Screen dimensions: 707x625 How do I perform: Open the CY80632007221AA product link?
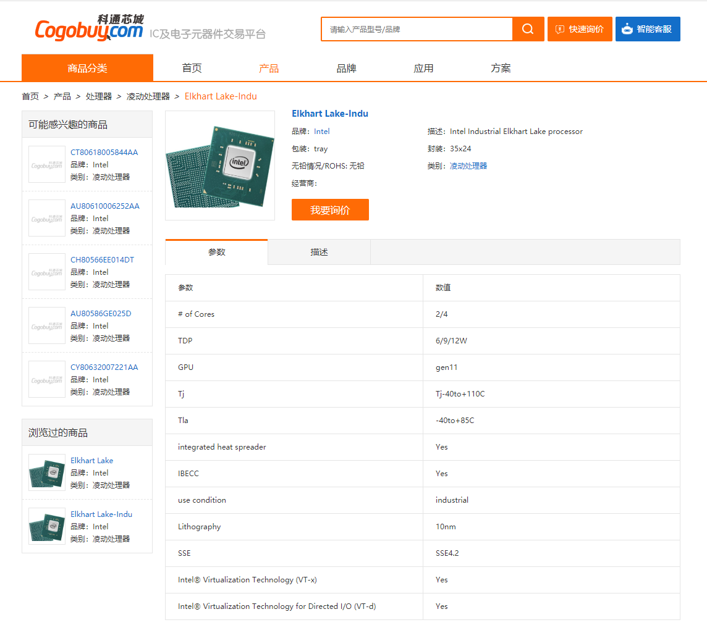[x=104, y=367]
